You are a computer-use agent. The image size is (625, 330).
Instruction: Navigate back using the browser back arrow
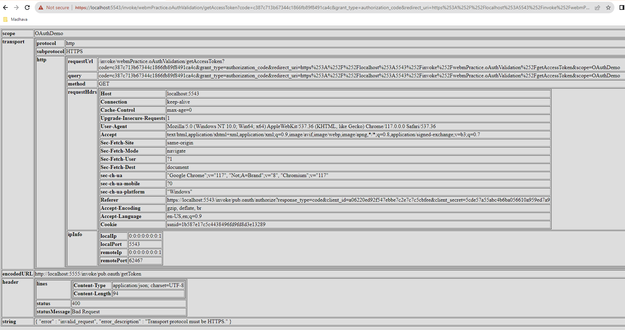(x=5, y=7)
